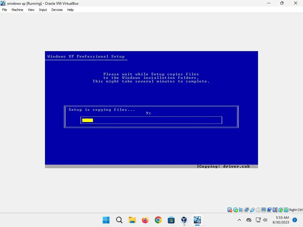This screenshot has height=227, width=303.
Task: Open taskbar Search
Action: [119, 220]
